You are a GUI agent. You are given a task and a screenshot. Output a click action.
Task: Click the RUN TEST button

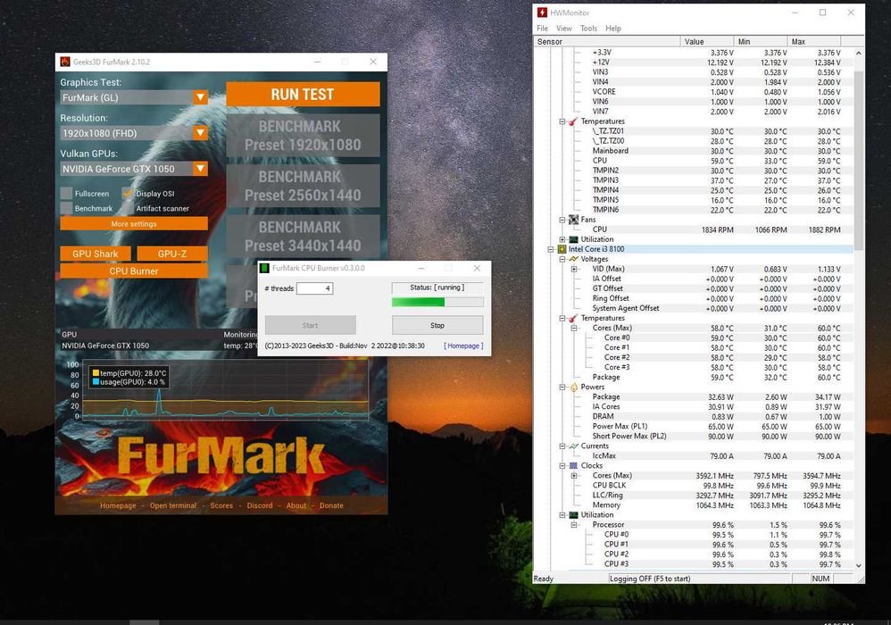(x=303, y=95)
